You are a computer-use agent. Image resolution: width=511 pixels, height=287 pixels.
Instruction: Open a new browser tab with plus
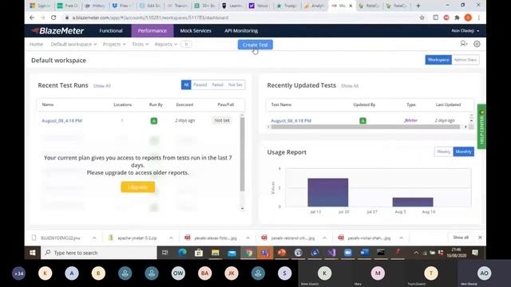coord(418,6)
